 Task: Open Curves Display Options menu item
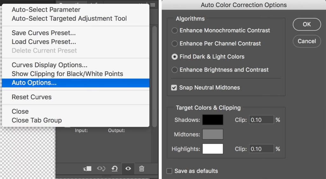point(49,65)
